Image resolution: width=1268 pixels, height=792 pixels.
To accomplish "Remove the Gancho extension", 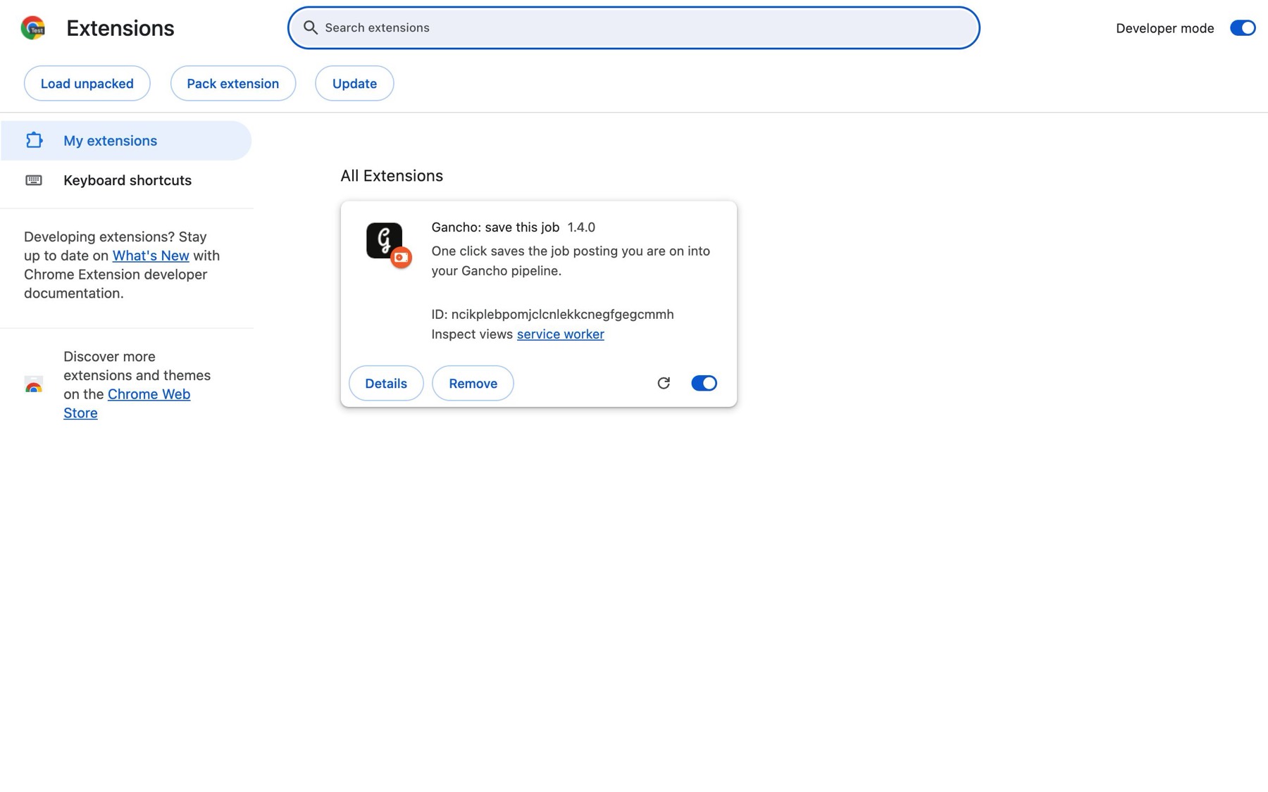I will [x=473, y=383].
